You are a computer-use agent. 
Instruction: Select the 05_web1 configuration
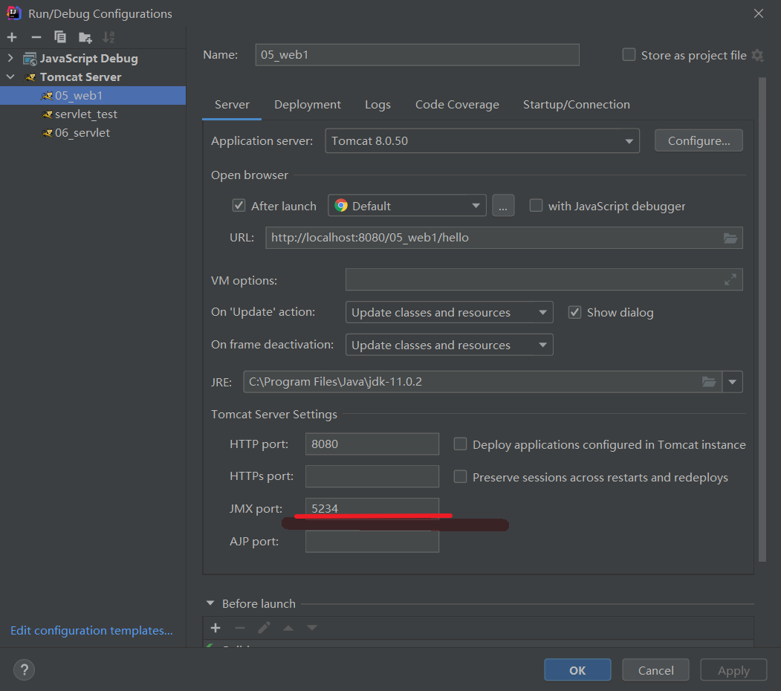click(x=93, y=96)
